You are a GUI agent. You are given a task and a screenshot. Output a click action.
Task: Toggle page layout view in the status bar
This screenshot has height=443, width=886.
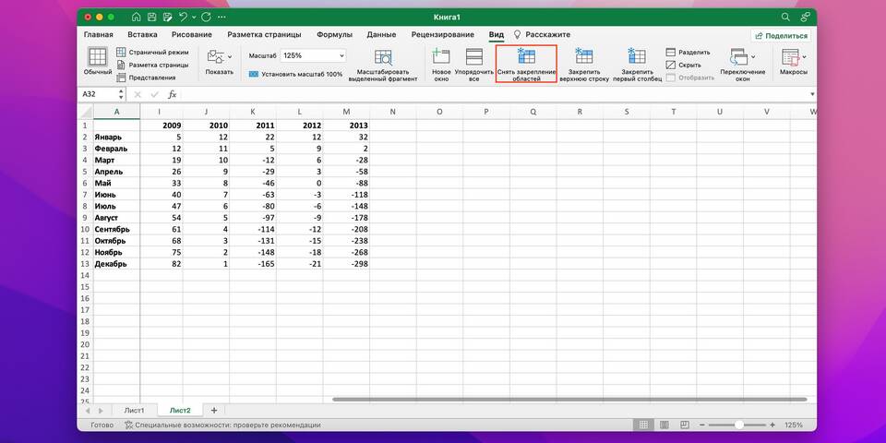pos(663,425)
